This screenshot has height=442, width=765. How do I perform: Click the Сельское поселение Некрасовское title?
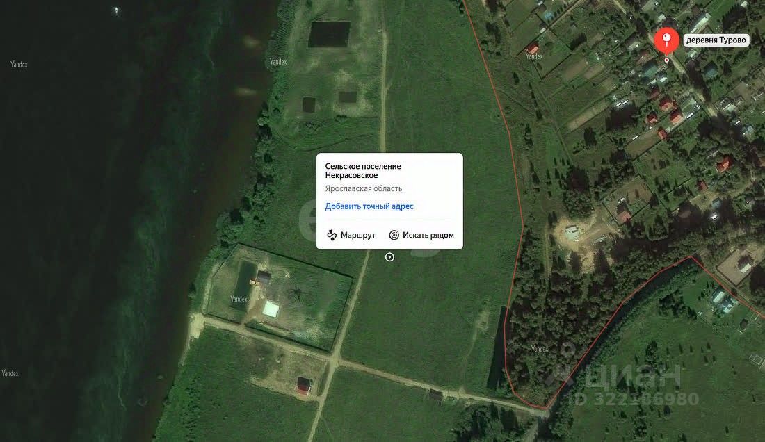point(363,170)
